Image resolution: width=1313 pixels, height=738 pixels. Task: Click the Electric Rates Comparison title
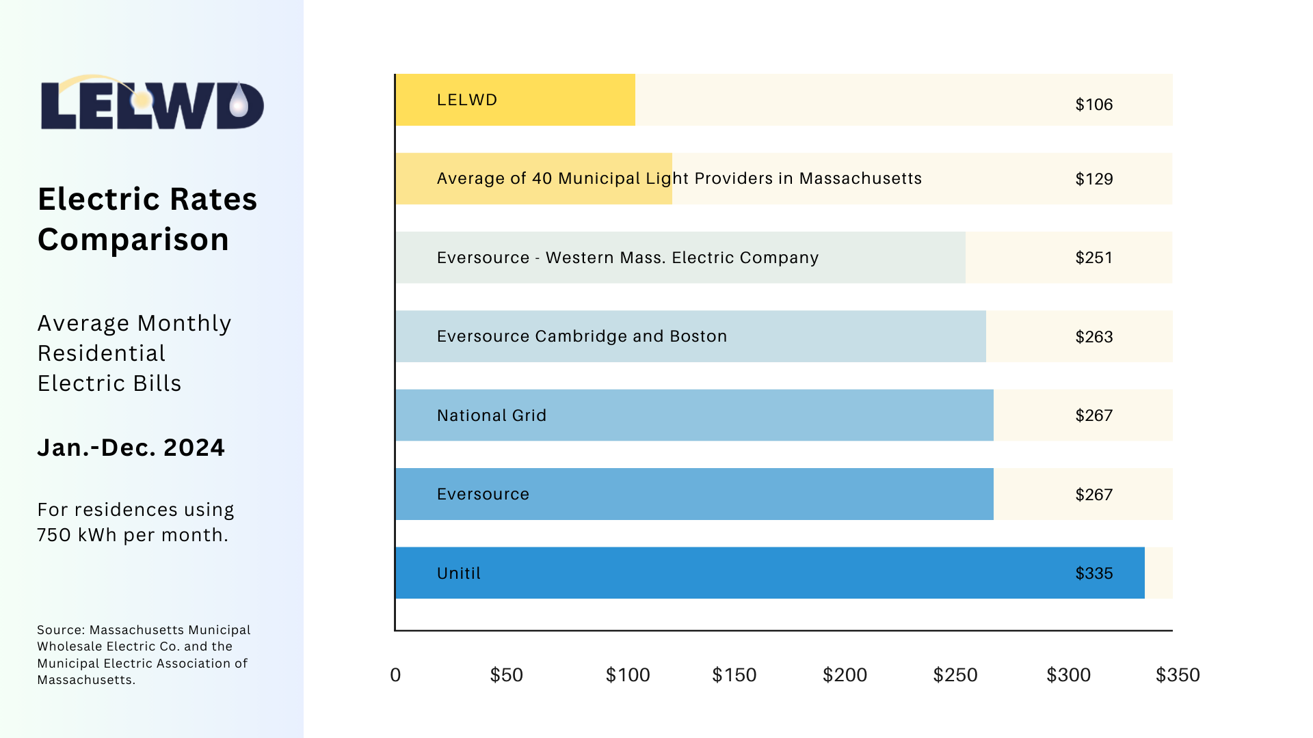click(x=148, y=219)
